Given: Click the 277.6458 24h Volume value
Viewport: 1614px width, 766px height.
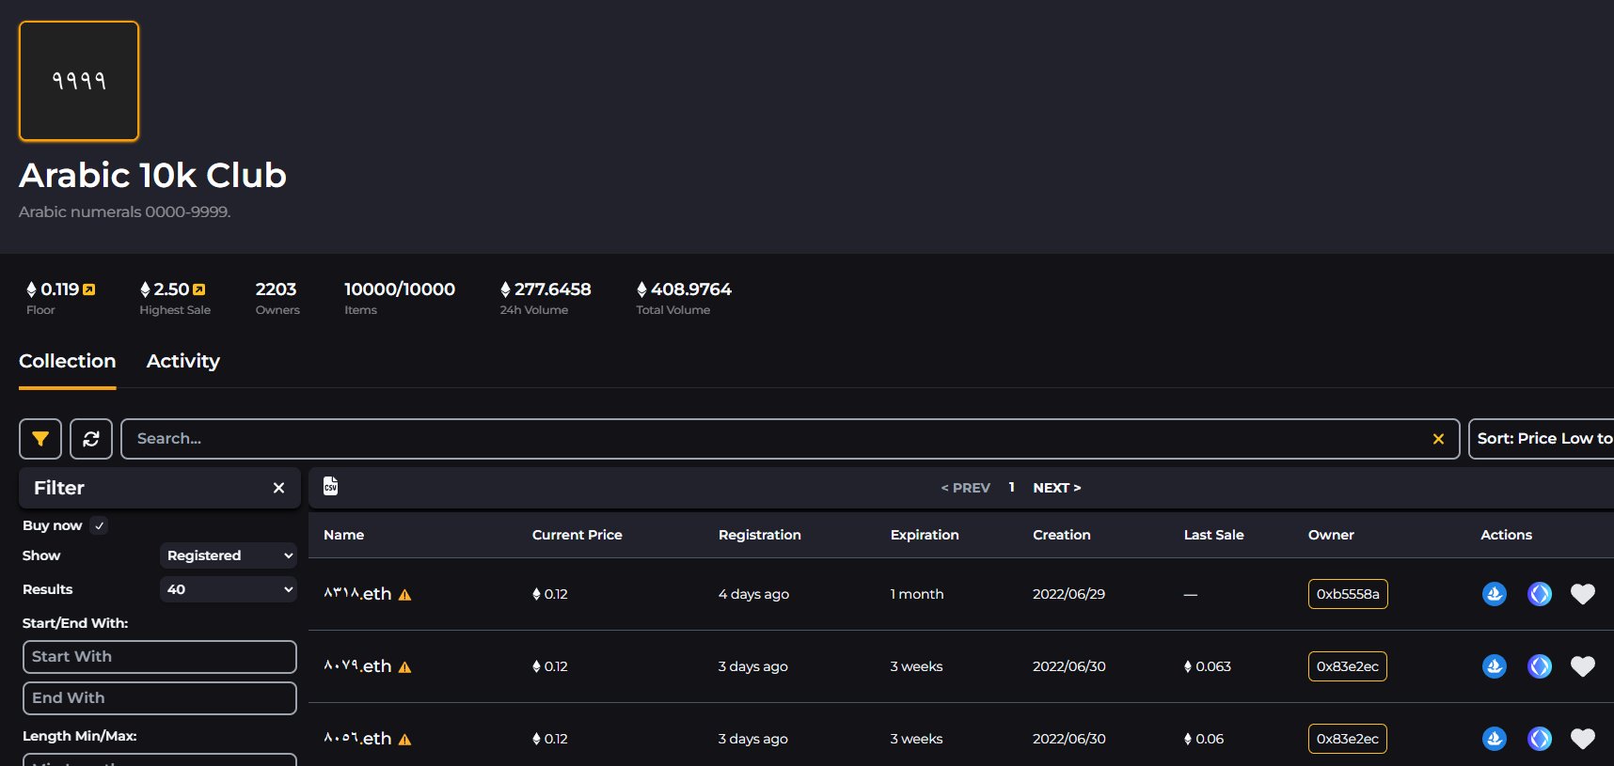Looking at the screenshot, I should point(546,289).
